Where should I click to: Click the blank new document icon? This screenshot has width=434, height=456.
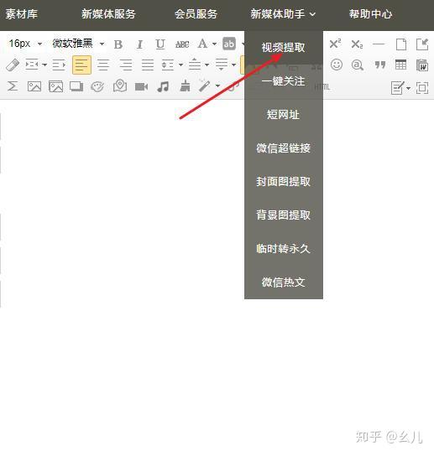400,44
